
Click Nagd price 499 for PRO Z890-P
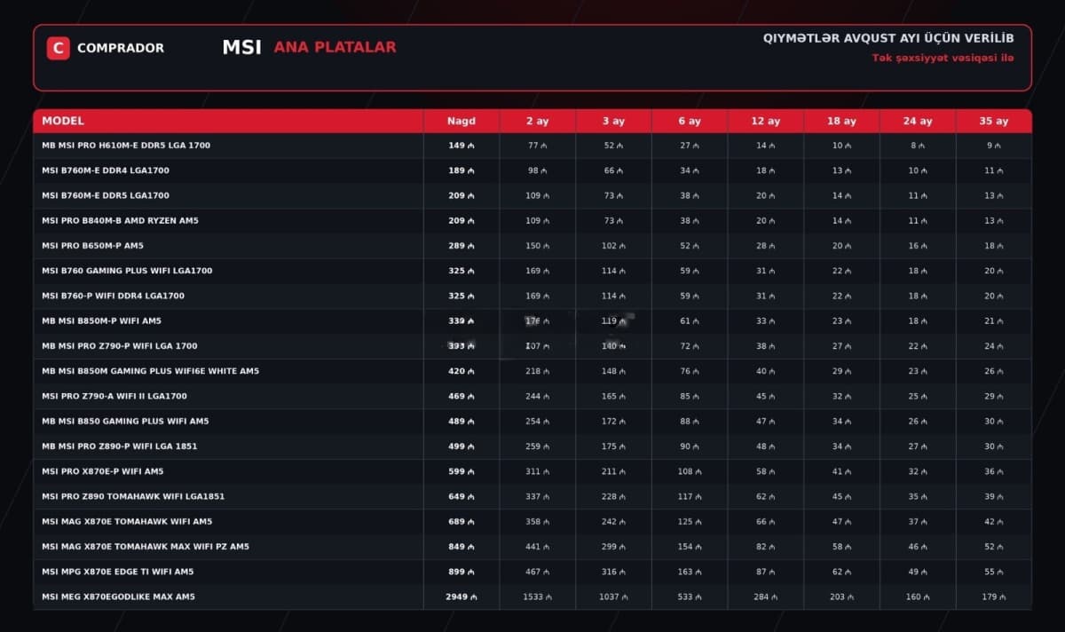pyautogui.click(x=461, y=446)
